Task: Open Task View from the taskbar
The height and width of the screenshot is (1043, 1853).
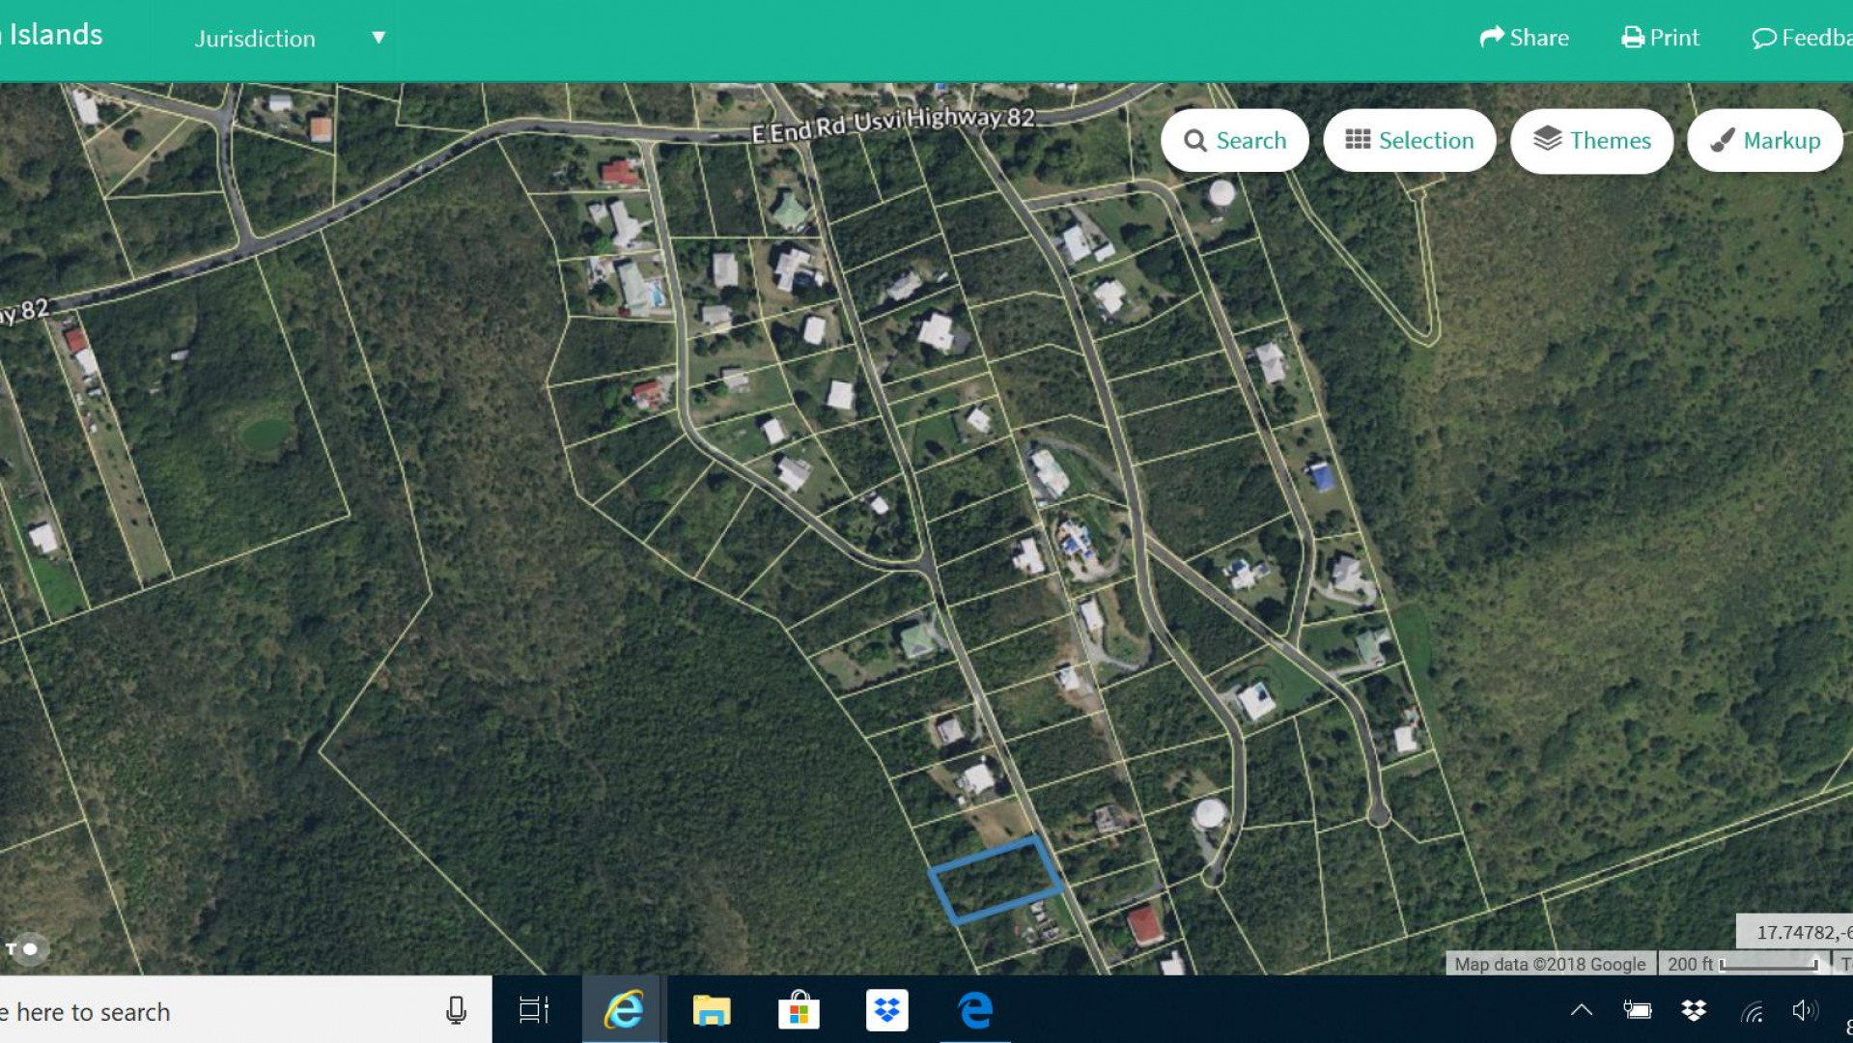Action: click(533, 1010)
